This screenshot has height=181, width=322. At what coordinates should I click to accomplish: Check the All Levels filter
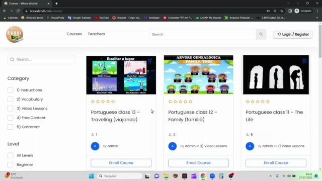tap(10, 155)
